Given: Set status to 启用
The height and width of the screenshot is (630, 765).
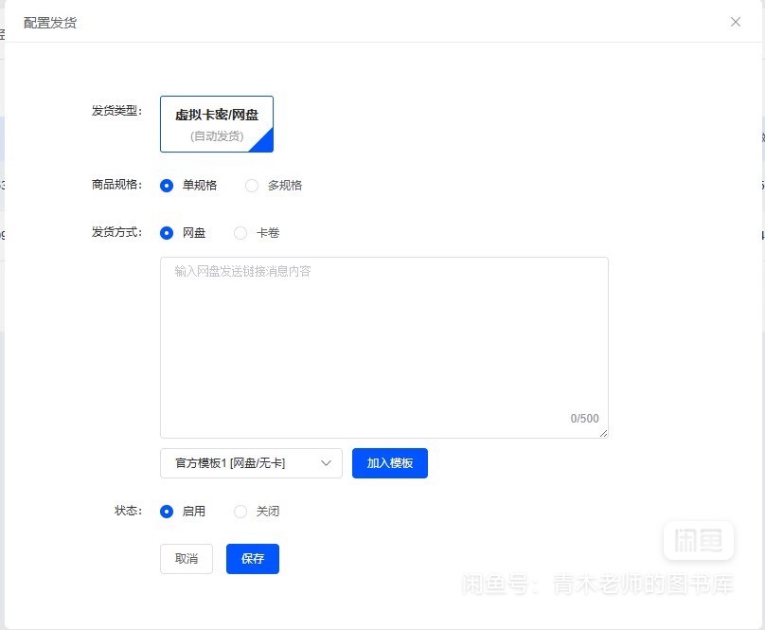Looking at the screenshot, I should [168, 512].
